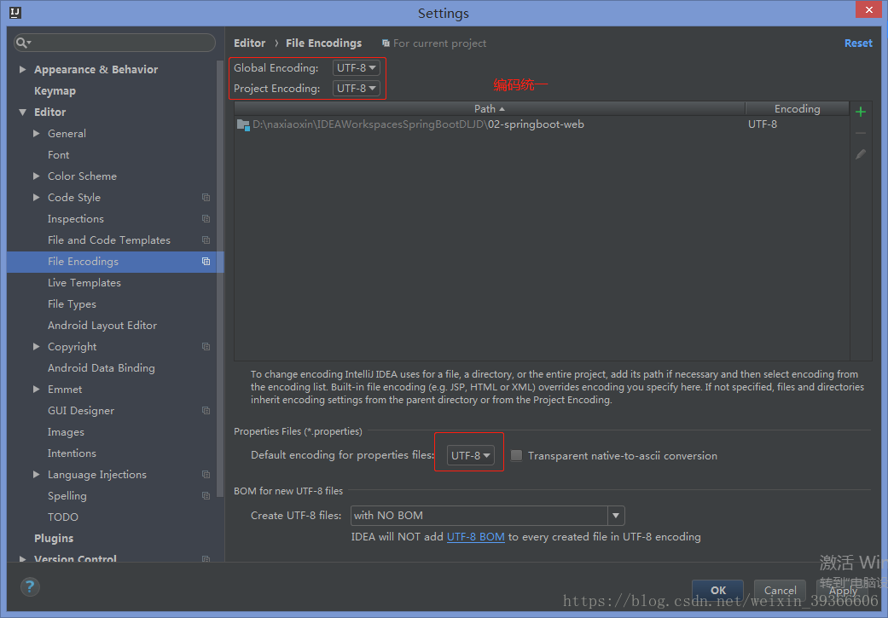Open the Project Encoding dropdown
The image size is (888, 618).
pos(357,89)
